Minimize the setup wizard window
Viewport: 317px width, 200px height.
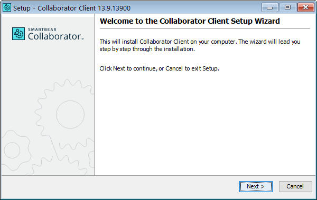(x=269, y=8)
